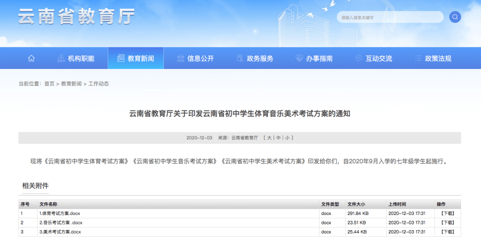Open 2.音乐考试方案 .docx file name link
481x243 pixels.
[61, 223]
